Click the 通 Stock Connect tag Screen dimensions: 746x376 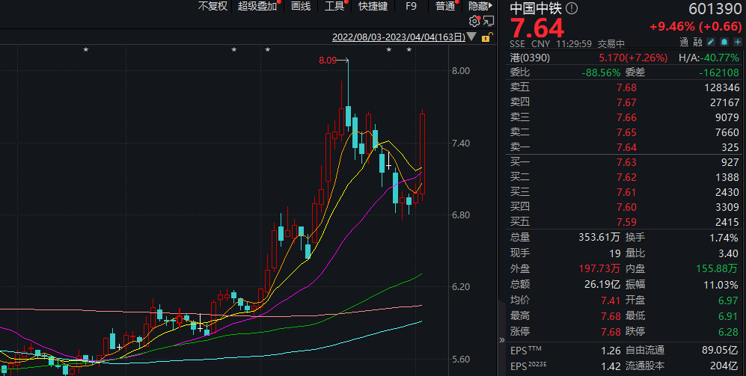[684, 43]
